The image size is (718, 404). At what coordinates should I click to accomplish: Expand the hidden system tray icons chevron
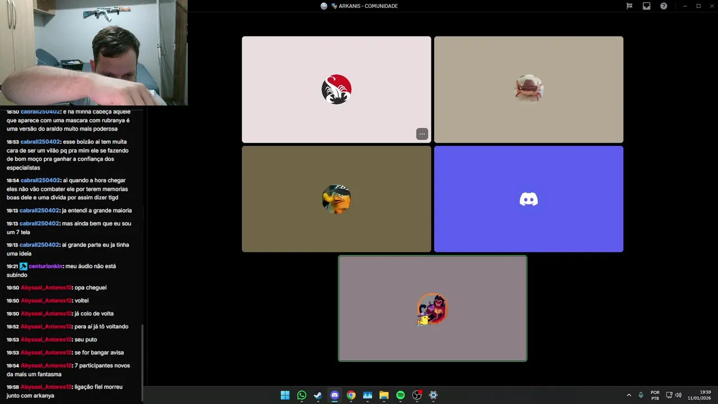(x=629, y=395)
